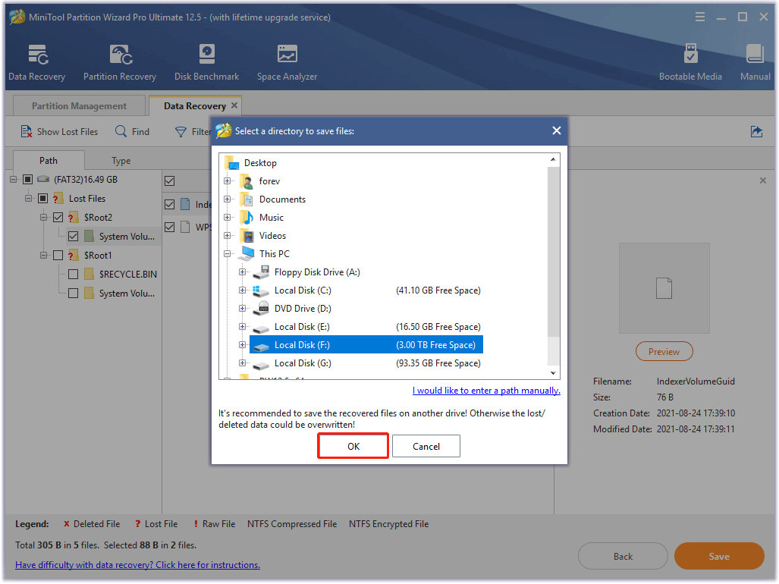Viewport: 779px width, 584px height.
Task: Select the Music folder
Action: pyautogui.click(x=262, y=218)
